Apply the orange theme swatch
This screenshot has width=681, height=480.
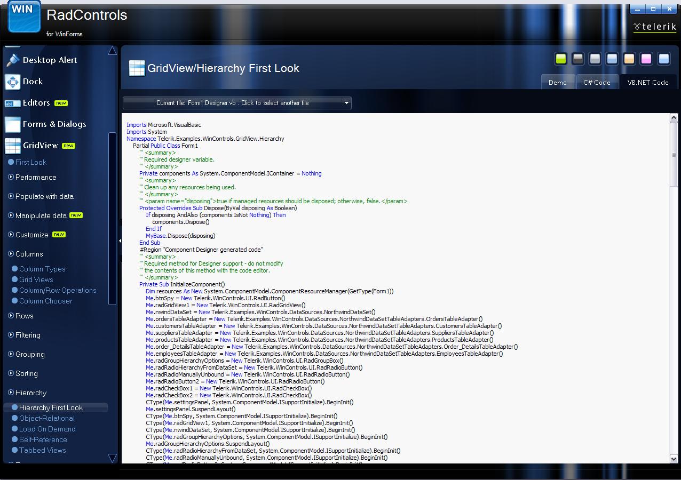click(629, 59)
